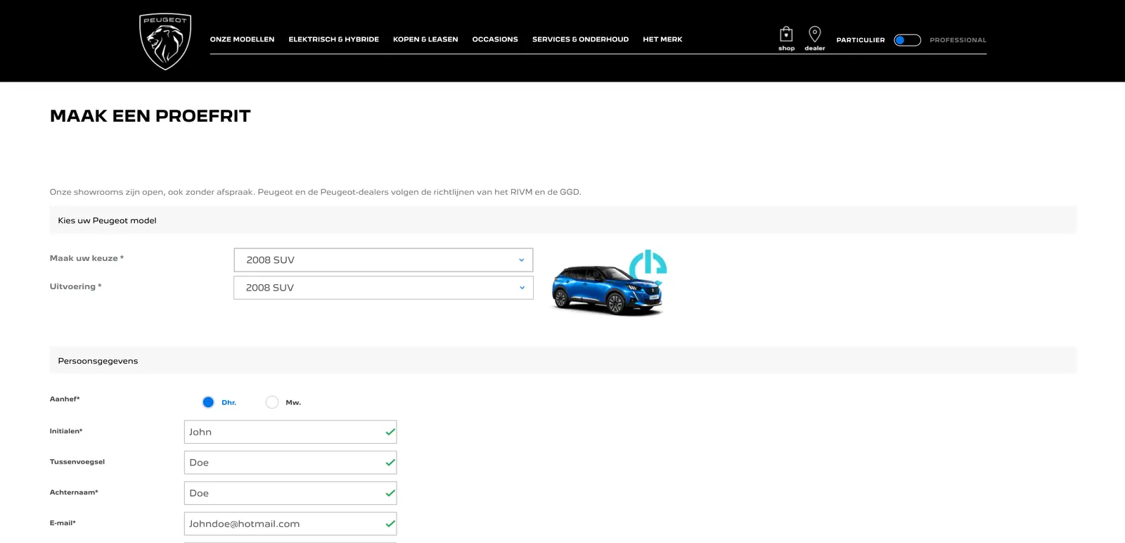Click the Tussenvoegsel input field
This screenshot has width=1125, height=543.
click(x=290, y=463)
